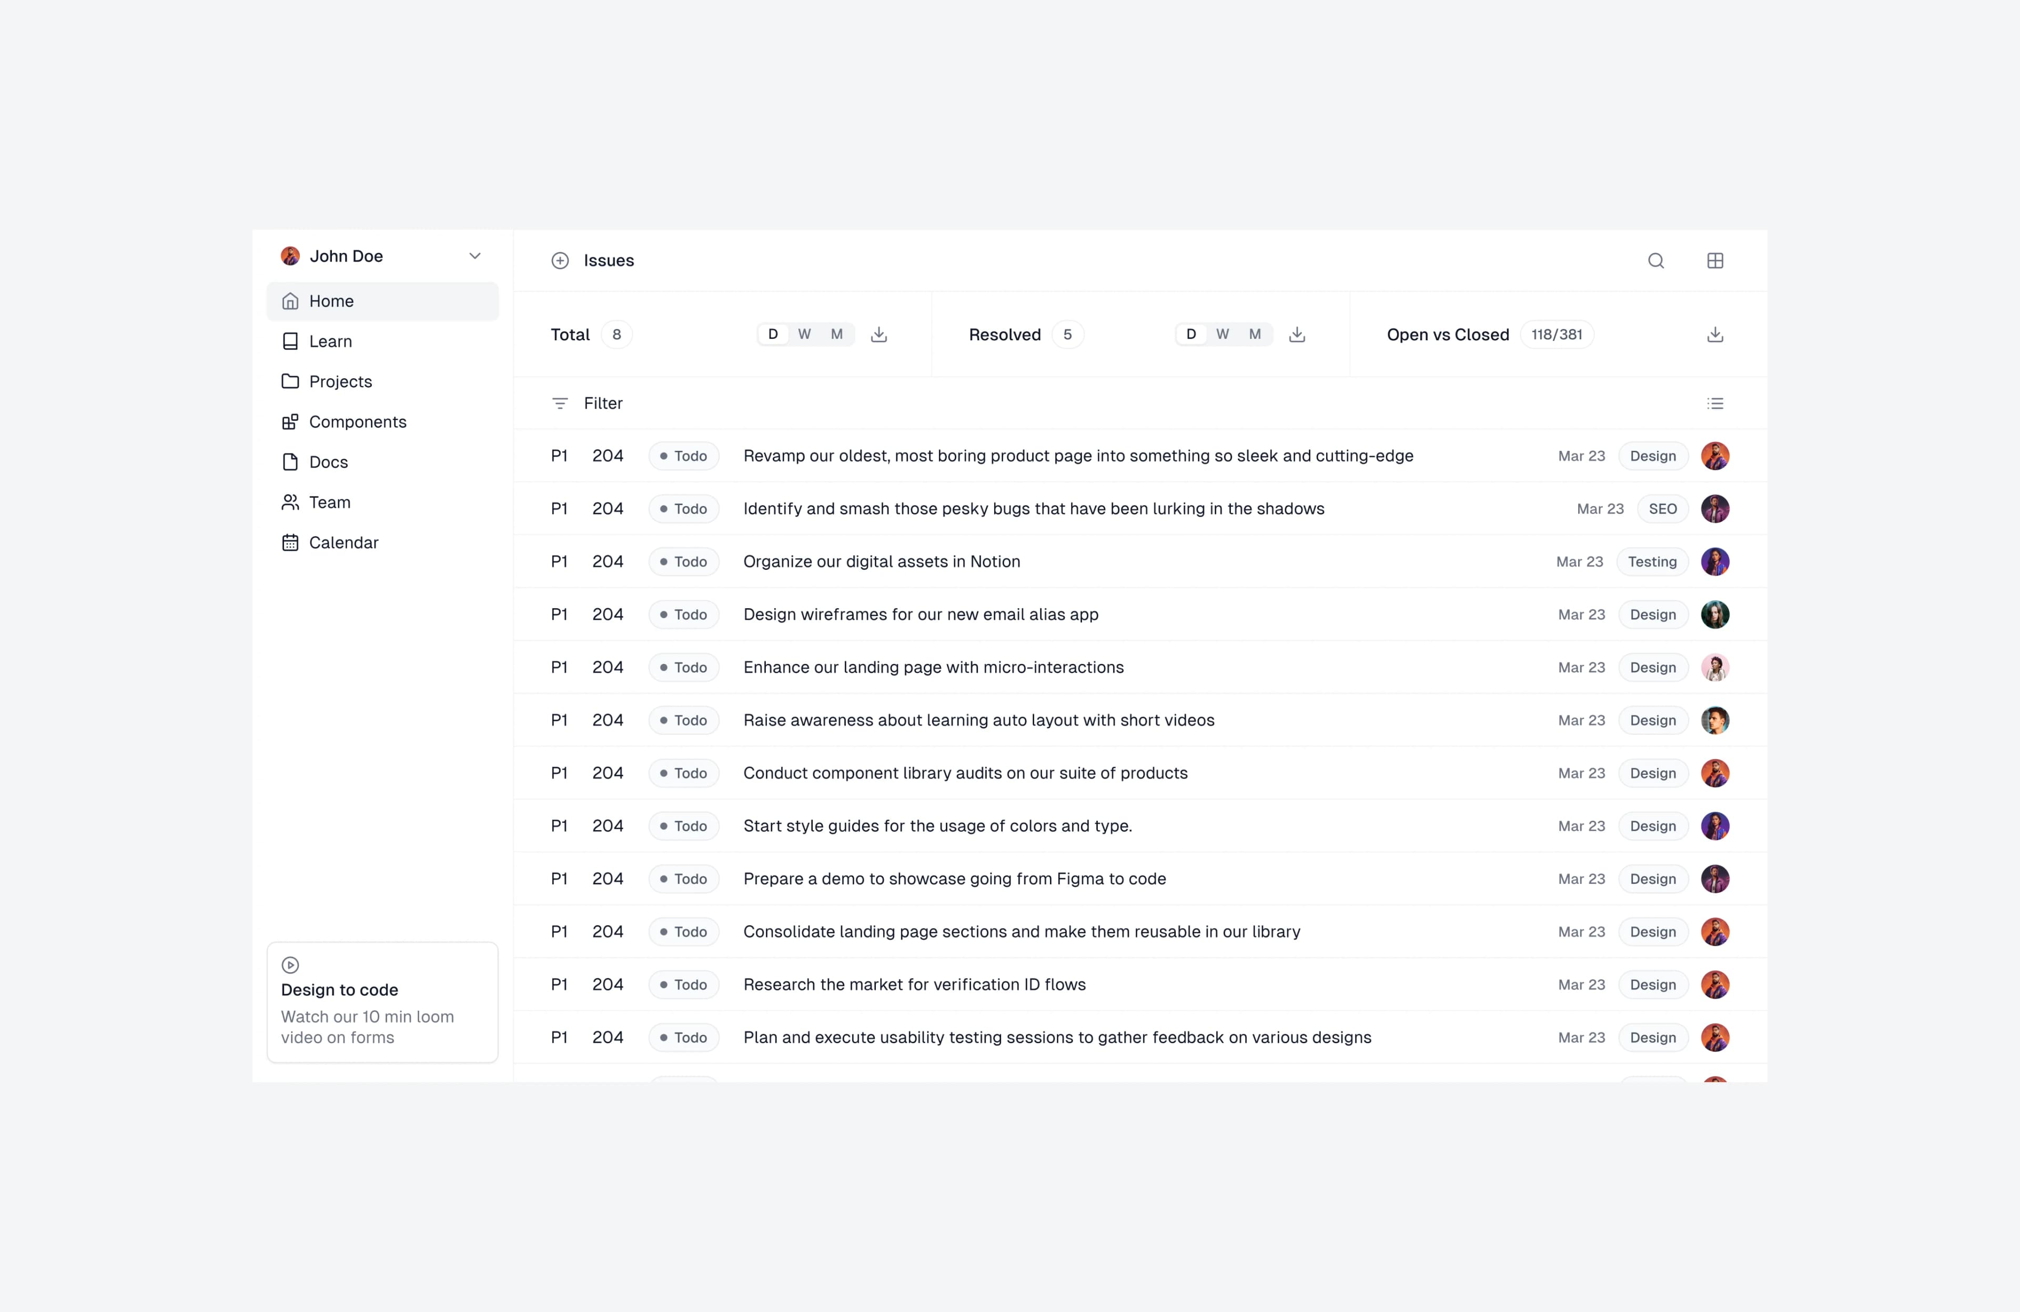Open Todo status on auto layout videos issue
This screenshot has width=2020, height=1312.
tap(684, 721)
